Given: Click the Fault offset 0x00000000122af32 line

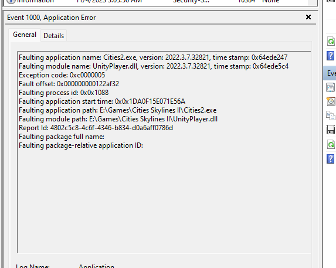Looking at the screenshot, I should [69, 84].
